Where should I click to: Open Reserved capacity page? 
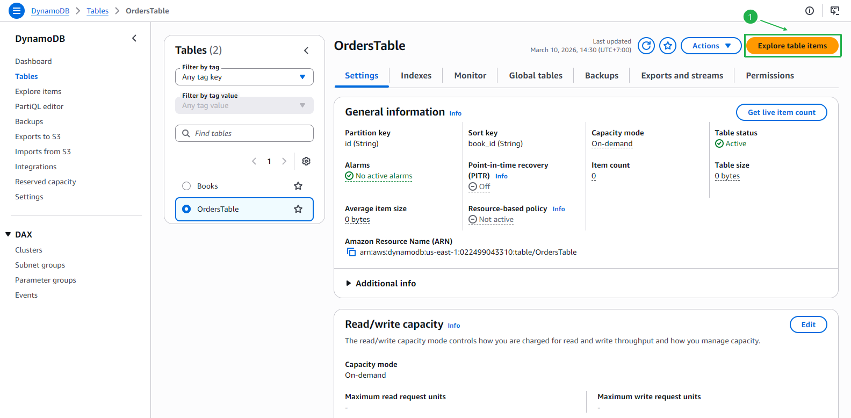[x=46, y=182]
